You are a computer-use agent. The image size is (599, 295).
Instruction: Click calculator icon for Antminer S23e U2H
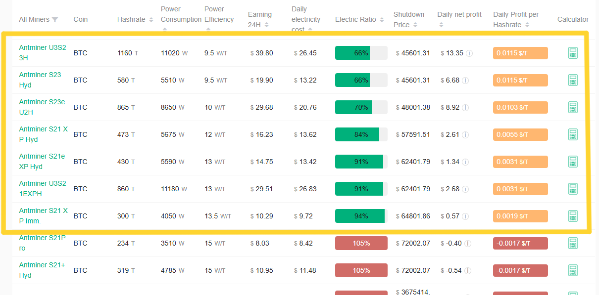click(x=573, y=107)
